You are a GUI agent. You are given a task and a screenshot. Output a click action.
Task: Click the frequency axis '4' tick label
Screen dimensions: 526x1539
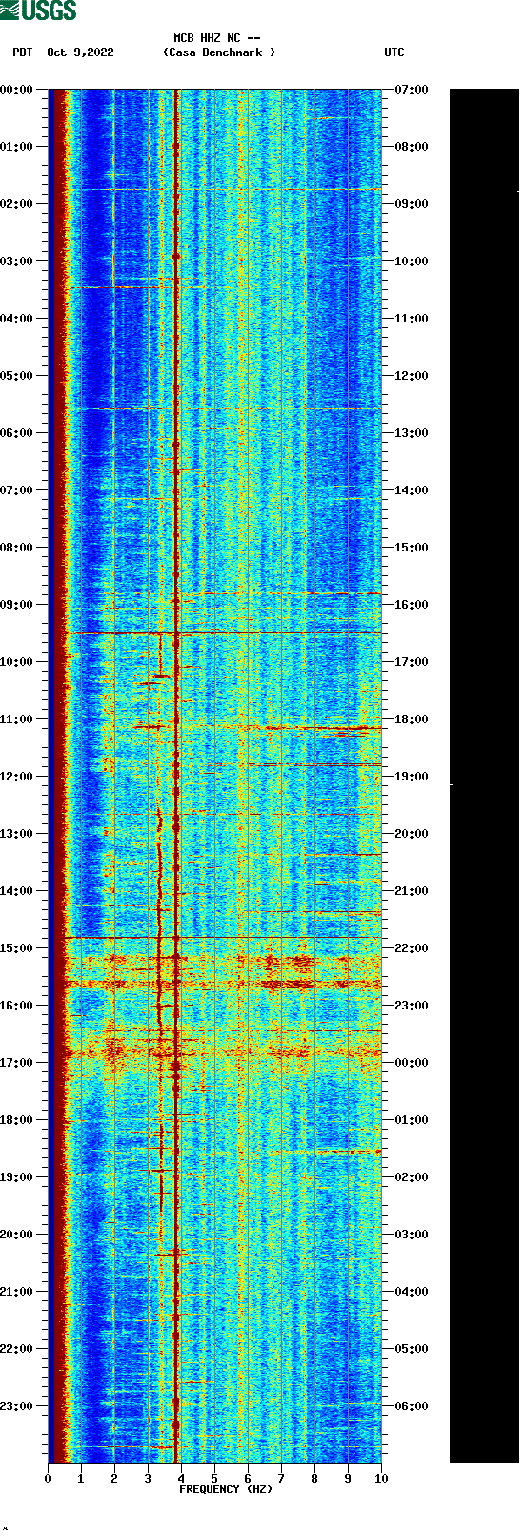[x=181, y=1479]
